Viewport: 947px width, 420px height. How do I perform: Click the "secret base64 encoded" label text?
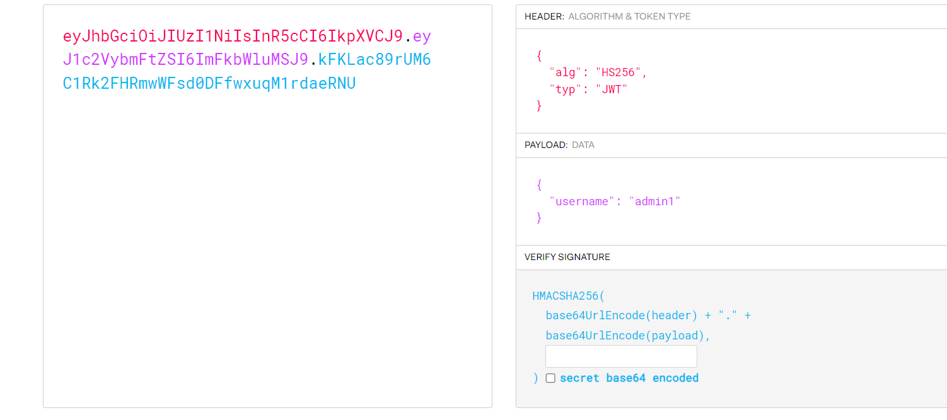[629, 378]
